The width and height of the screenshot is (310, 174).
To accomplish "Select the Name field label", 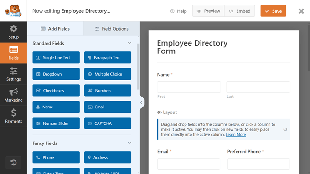I will point(163,75).
